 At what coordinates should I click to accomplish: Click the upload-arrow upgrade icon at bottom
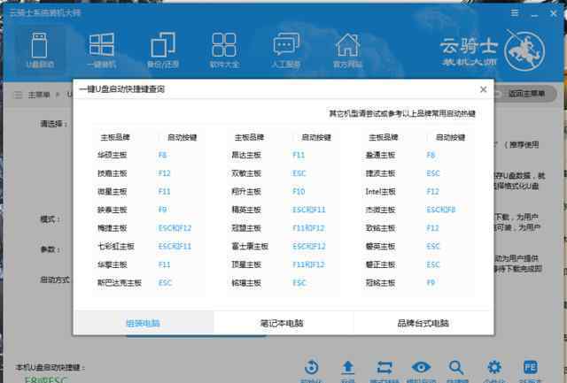(x=348, y=367)
